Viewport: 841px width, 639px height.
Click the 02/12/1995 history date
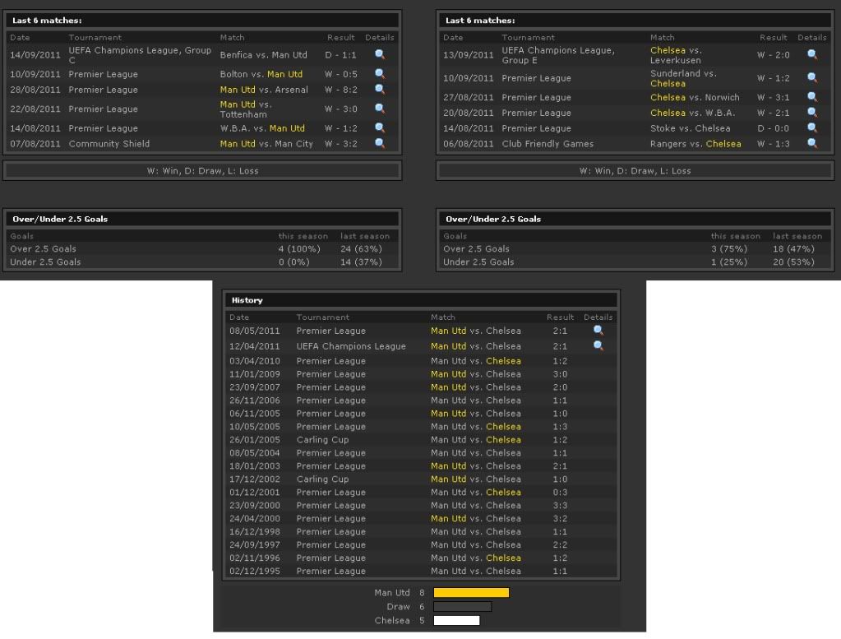tap(255, 572)
